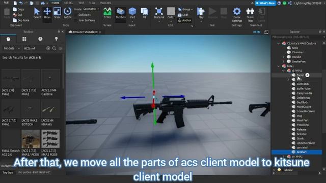Open the Mode Geometric dropdown
This screenshot has width=326, height=183.
(91, 9)
